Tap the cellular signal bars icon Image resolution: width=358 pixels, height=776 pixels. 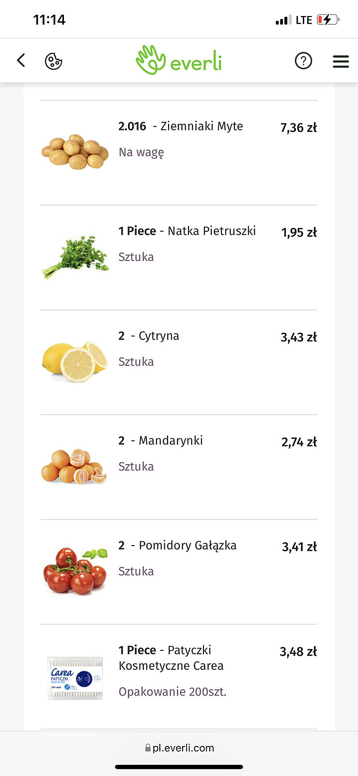click(x=283, y=20)
